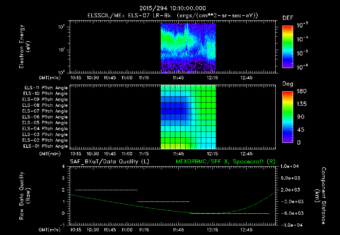Click inside the electron energy spectrogram data
340x235 pixels.
pyautogui.click(x=188, y=48)
